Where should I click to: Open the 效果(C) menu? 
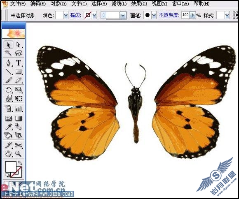[x=139, y=4]
